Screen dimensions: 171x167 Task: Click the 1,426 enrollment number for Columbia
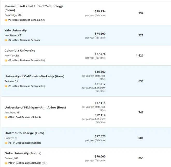[140, 56]
